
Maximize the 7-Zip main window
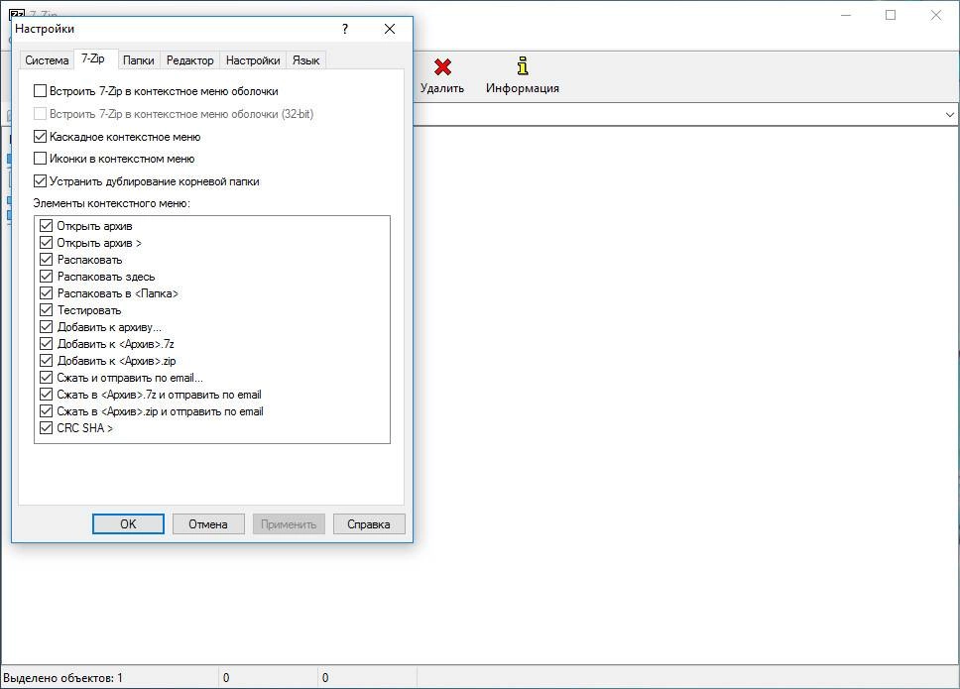[891, 15]
